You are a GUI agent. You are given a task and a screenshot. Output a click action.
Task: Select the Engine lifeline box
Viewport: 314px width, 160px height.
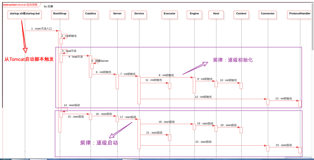pyautogui.click(x=194, y=15)
